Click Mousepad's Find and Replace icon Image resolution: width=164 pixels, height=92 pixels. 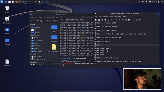point(137,20)
